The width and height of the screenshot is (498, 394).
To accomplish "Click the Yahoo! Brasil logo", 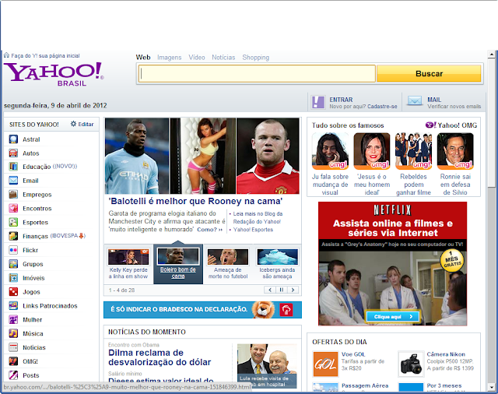I will [54, 74].
